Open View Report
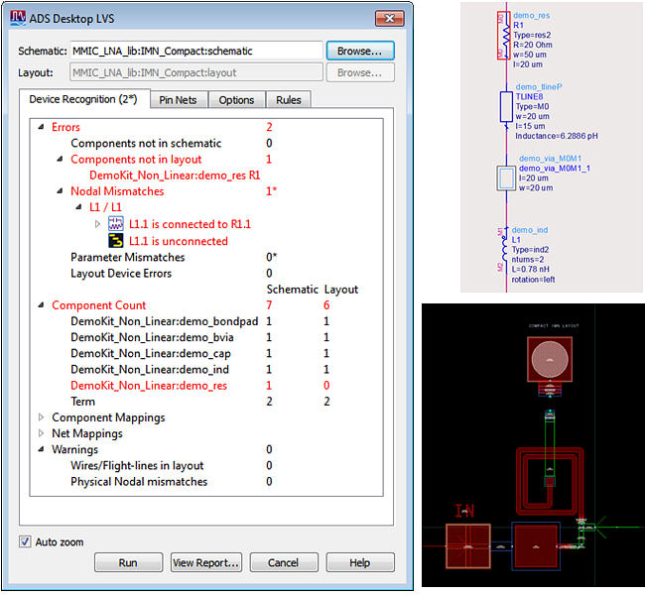 click(206, 562)
